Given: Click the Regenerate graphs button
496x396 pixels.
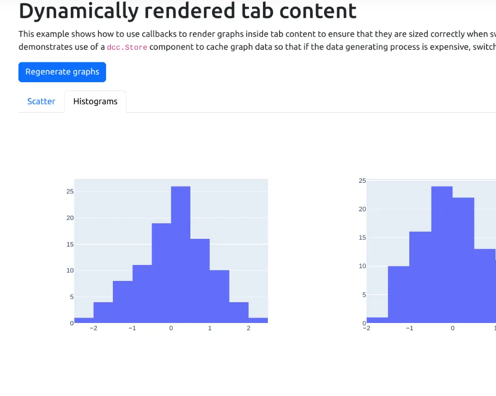Looking at the screenshot, I should 62,72.
